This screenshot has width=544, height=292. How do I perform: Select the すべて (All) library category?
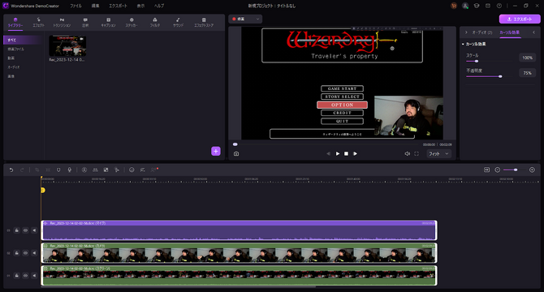tap(22, 41)
